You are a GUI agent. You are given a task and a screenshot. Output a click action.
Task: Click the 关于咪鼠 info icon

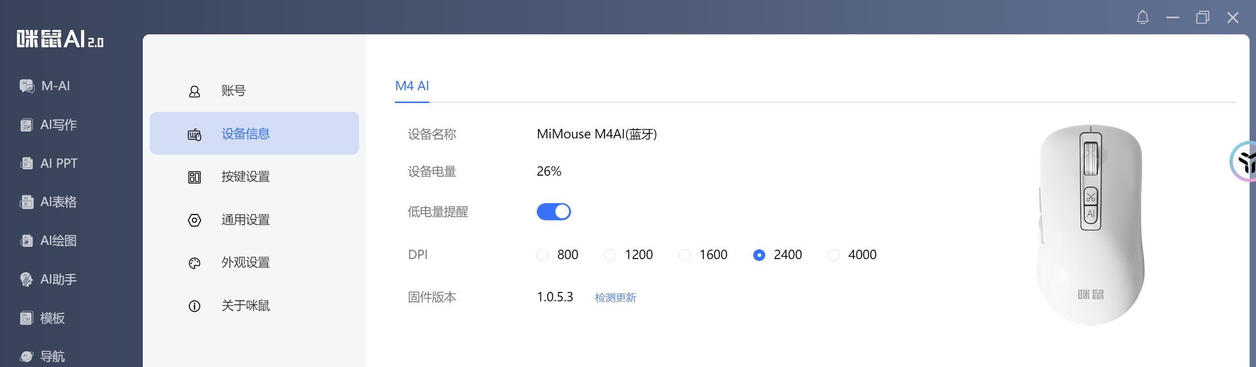pyautogui.click(x=194, y=306)
